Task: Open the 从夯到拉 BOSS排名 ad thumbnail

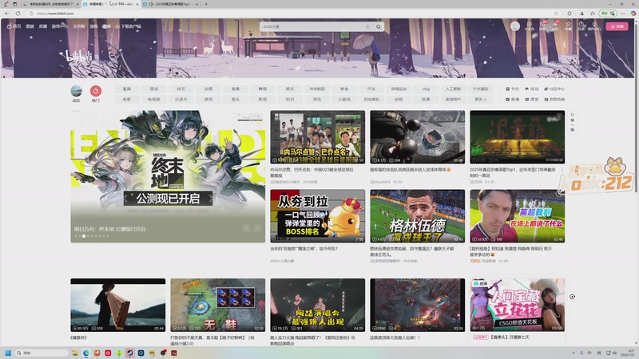Action: tap(317, 216)
